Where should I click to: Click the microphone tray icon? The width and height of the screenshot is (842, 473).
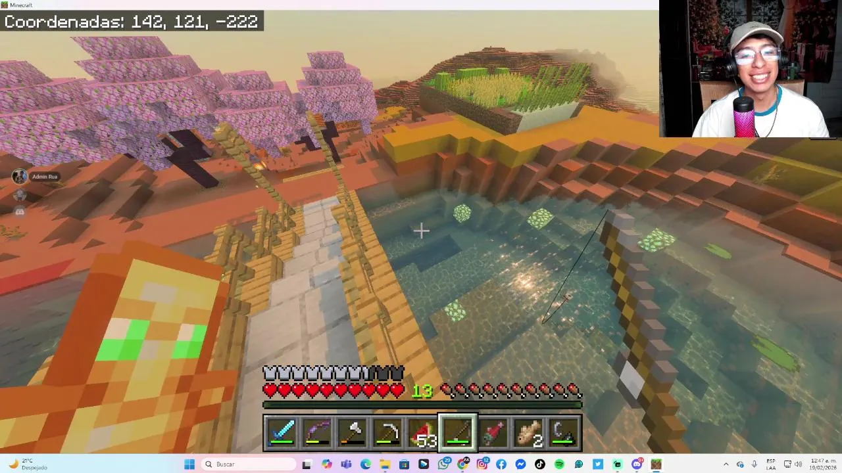[x=754, y=464]
